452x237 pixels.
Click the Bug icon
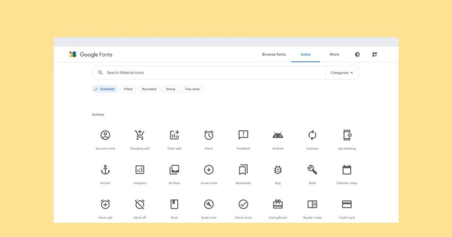278,170
